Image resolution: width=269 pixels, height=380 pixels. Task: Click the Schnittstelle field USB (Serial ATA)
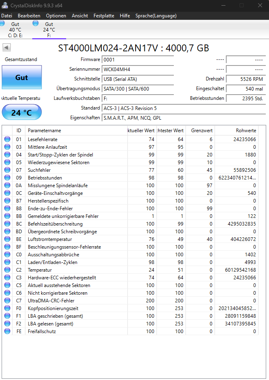(x=138, y=79)
